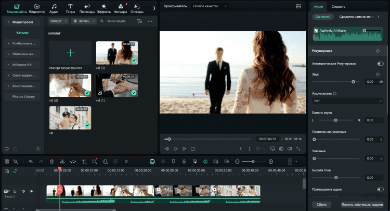Screen dimensions: 390x211
Task: Enable the Приглушение аудио toggle
Action: pos(380,189)
